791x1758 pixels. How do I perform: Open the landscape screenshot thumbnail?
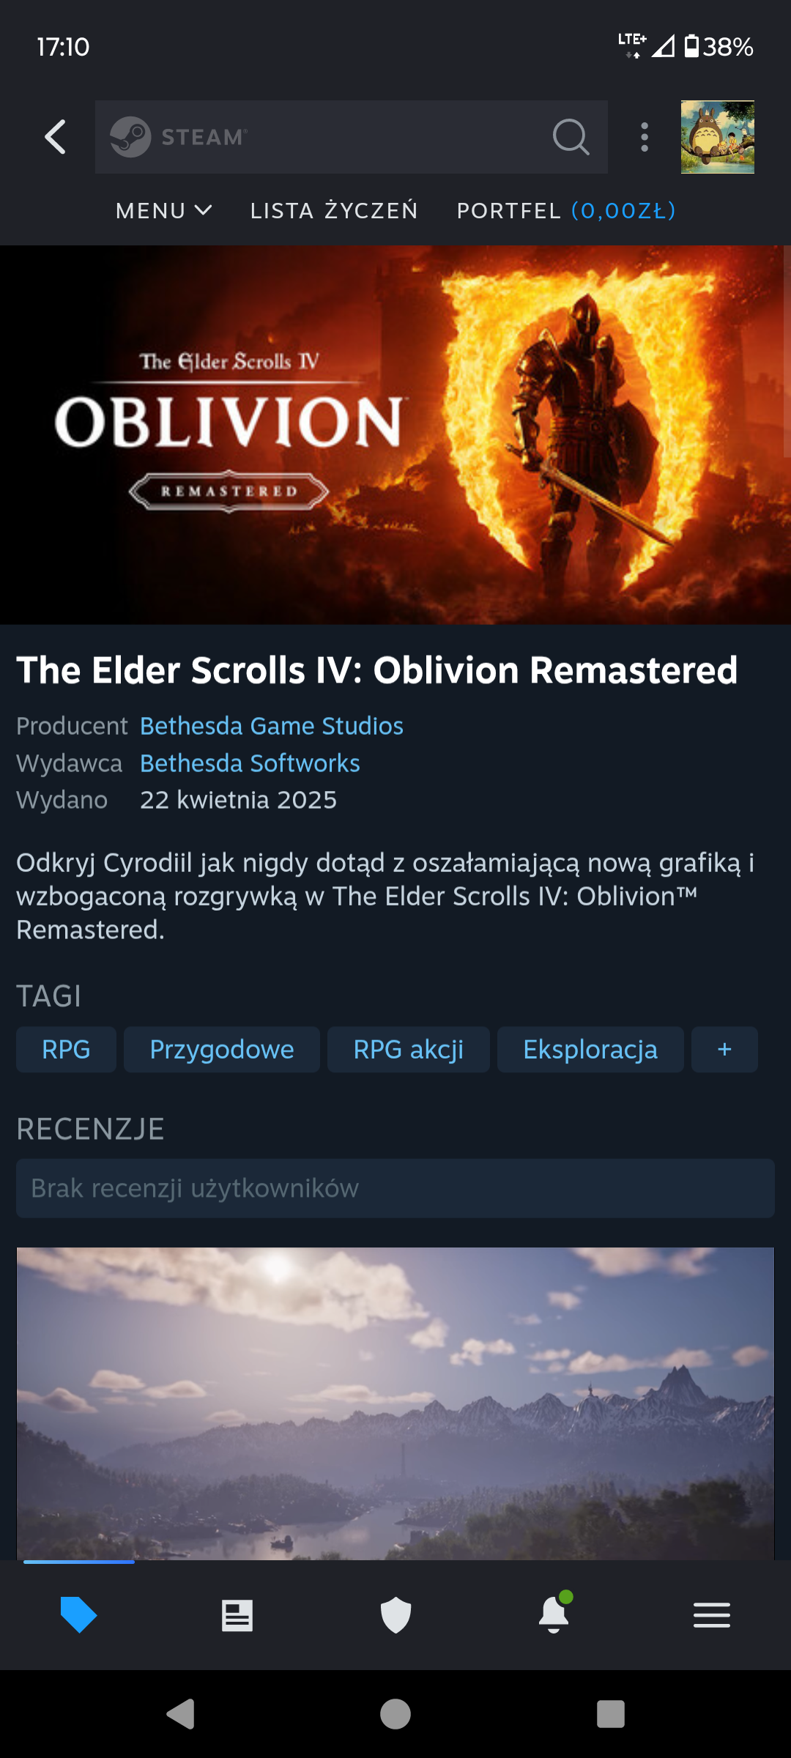(395, 1403)
